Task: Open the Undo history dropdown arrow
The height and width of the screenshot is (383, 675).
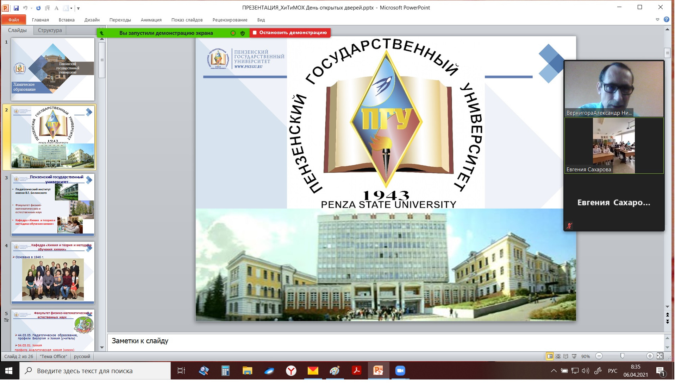Action: 31,8
